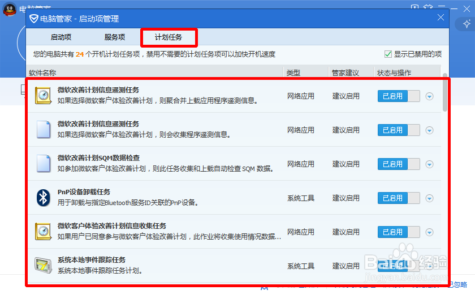This screenshot has width=475, height=294.
Task: Click the 状态与操作 column header
Action: [x=394, y=73]
